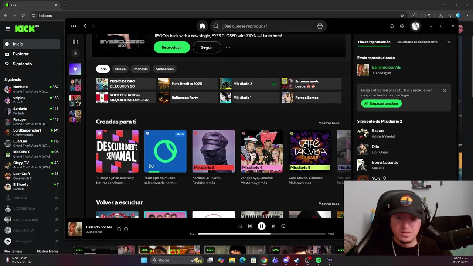Viewport: 473px width, 266px height.
Task: Go to Siguiendo in Kick sidebar
Action: [31, 64]
